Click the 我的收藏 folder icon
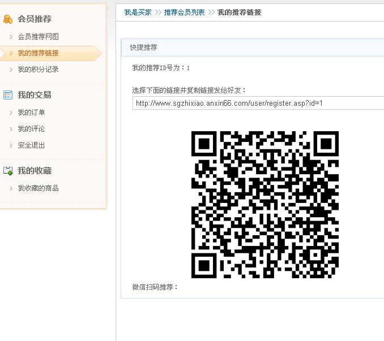This screenshot has height=341, width=384. click(8, 171)
